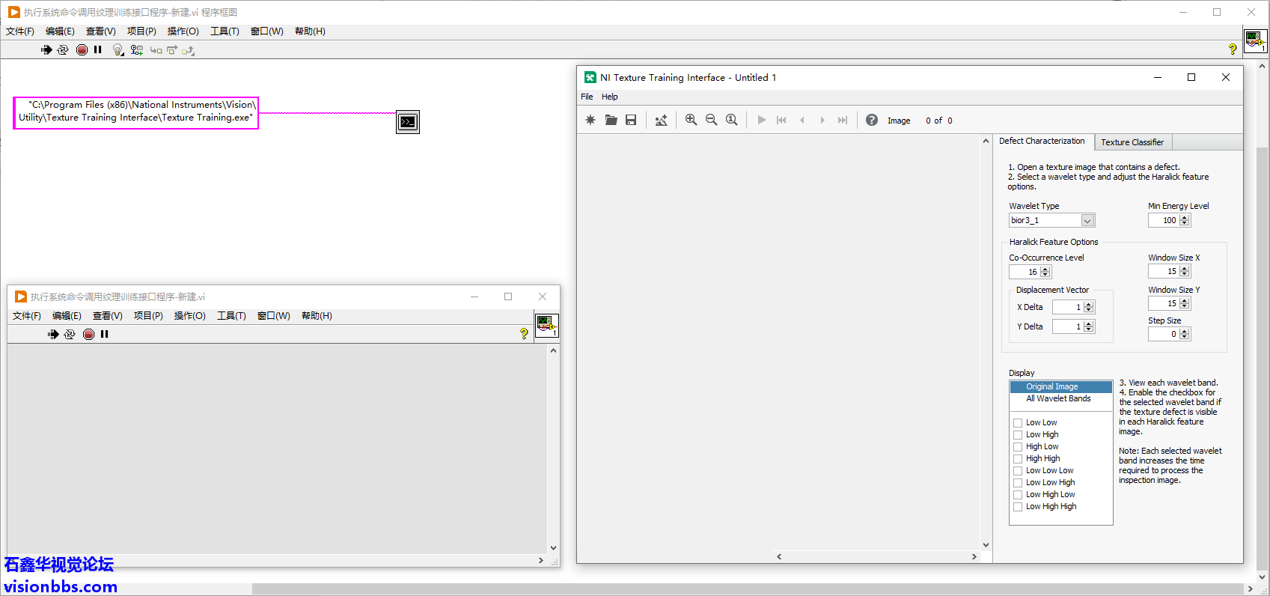The height and width of the screenshot is (596, 1270).
Task: Enable the High High wavelet band checkbox
Action: pyautogui.click(x=1018, y=459)
